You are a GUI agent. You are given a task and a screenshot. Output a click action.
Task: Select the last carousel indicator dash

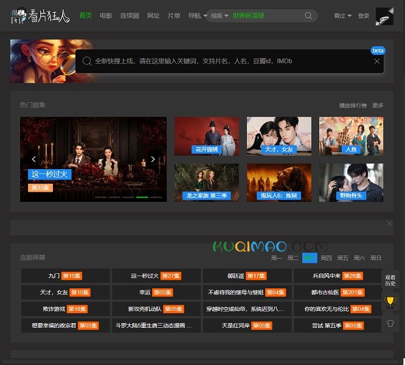pyautogui.click(x=156, y=197)
